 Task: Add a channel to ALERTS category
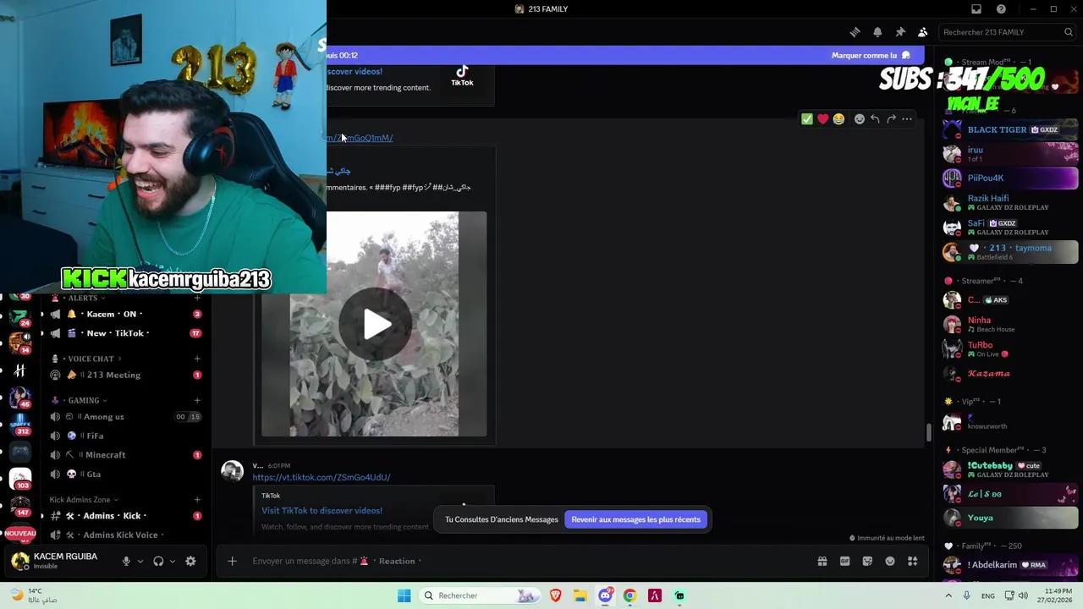coord(197,298)
